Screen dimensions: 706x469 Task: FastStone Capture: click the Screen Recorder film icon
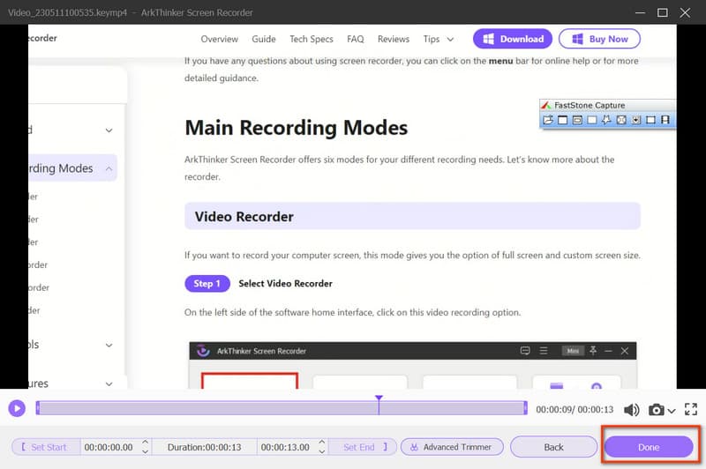665,120
